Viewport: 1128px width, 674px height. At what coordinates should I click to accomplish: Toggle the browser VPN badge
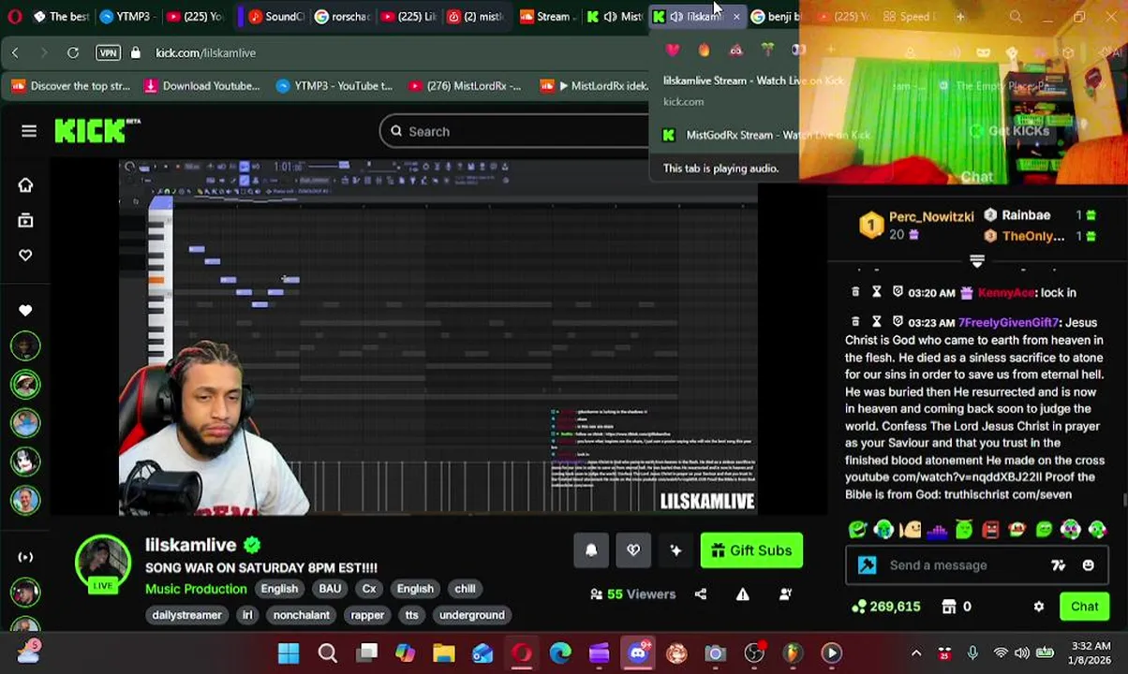108,53
